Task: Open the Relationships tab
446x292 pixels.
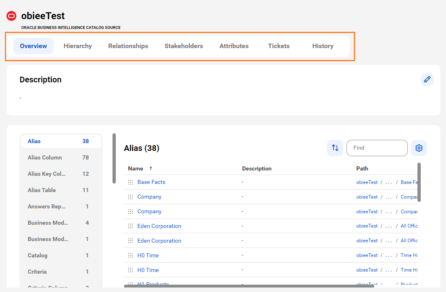Action: pyautogui.click(x=128, y=46)
